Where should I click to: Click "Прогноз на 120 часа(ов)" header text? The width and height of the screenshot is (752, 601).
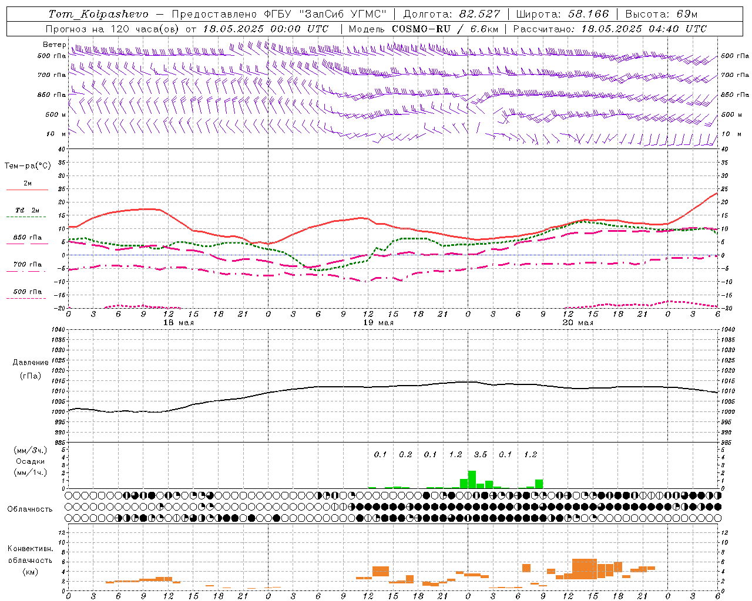113,29
